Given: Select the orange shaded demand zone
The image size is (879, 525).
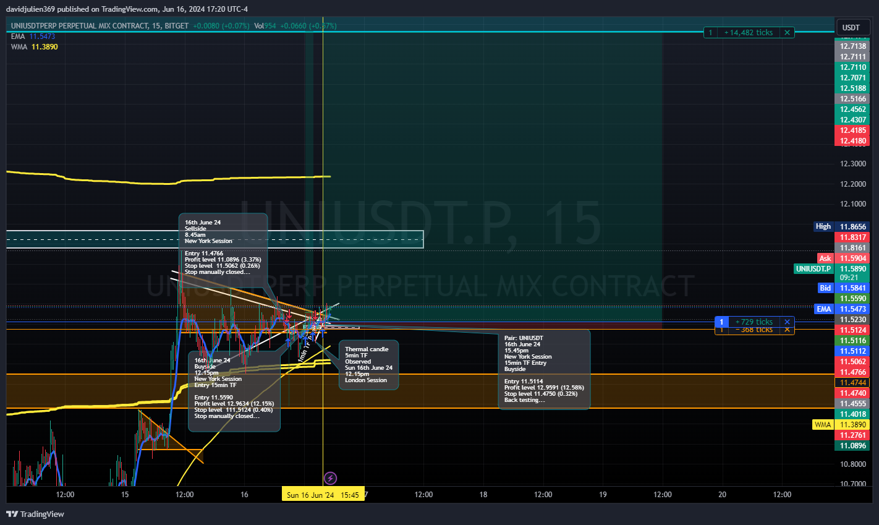Looking at the screenshot, I should pos(420,391).
